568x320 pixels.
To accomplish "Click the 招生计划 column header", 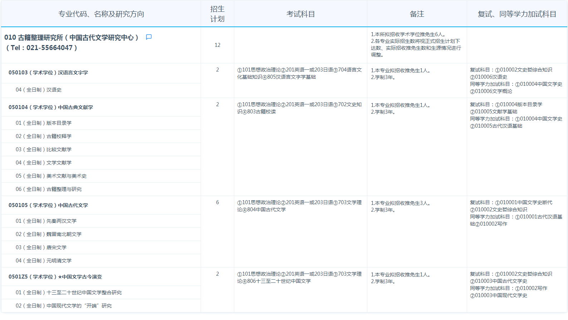I will click(x=217, y=14).
